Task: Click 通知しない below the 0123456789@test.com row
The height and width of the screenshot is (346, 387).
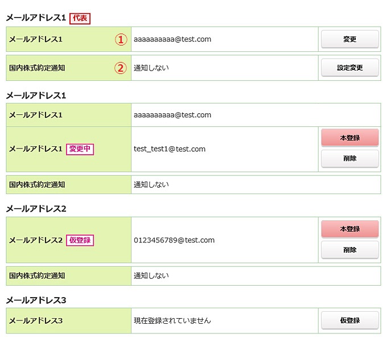Action: pos(151,275)
